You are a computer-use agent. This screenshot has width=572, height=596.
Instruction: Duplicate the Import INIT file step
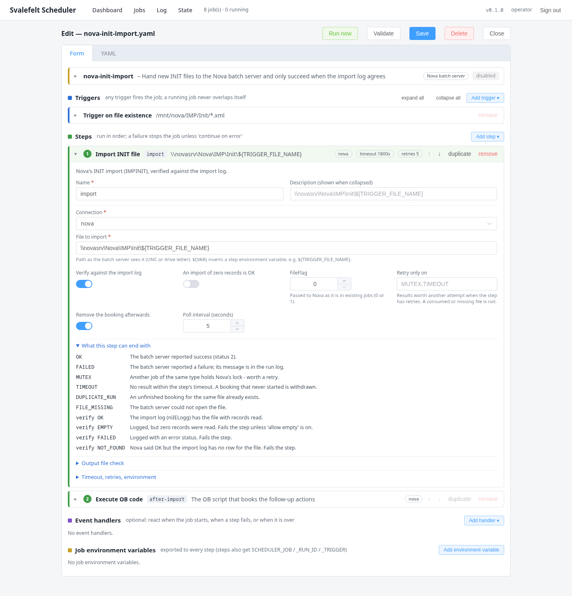460,154
